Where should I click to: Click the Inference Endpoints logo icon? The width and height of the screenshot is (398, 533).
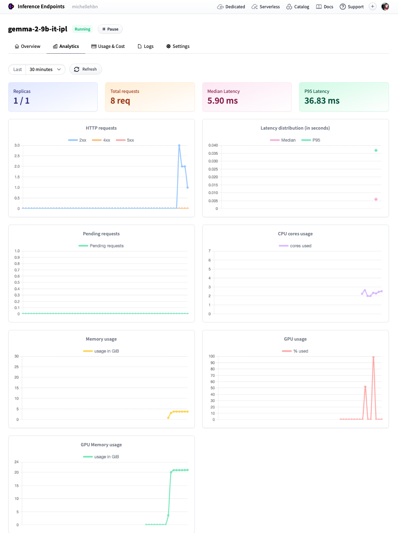(x=11, y=7)
